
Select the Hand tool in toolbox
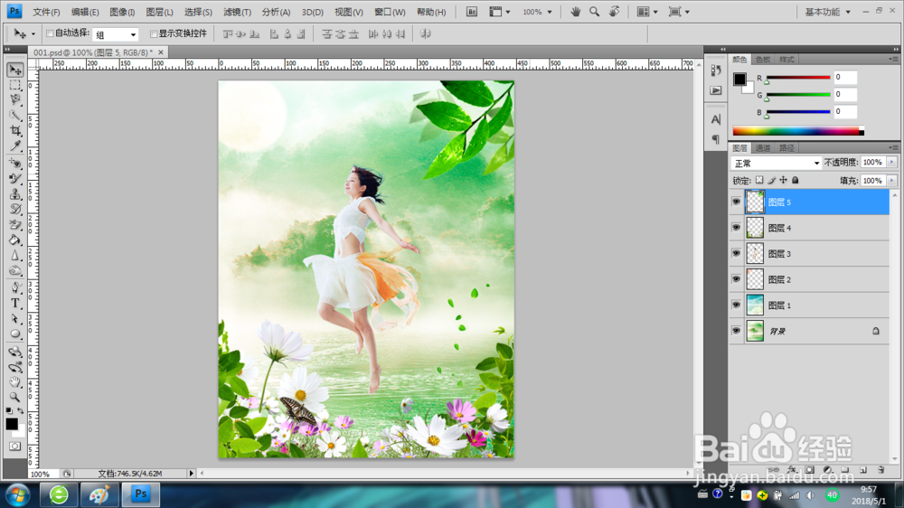pos(15,381)
